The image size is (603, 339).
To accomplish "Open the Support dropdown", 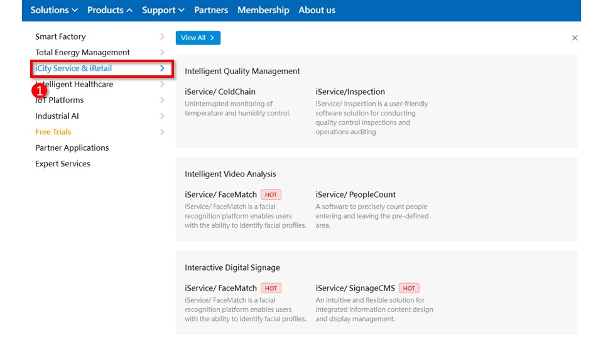I will 163,10.
